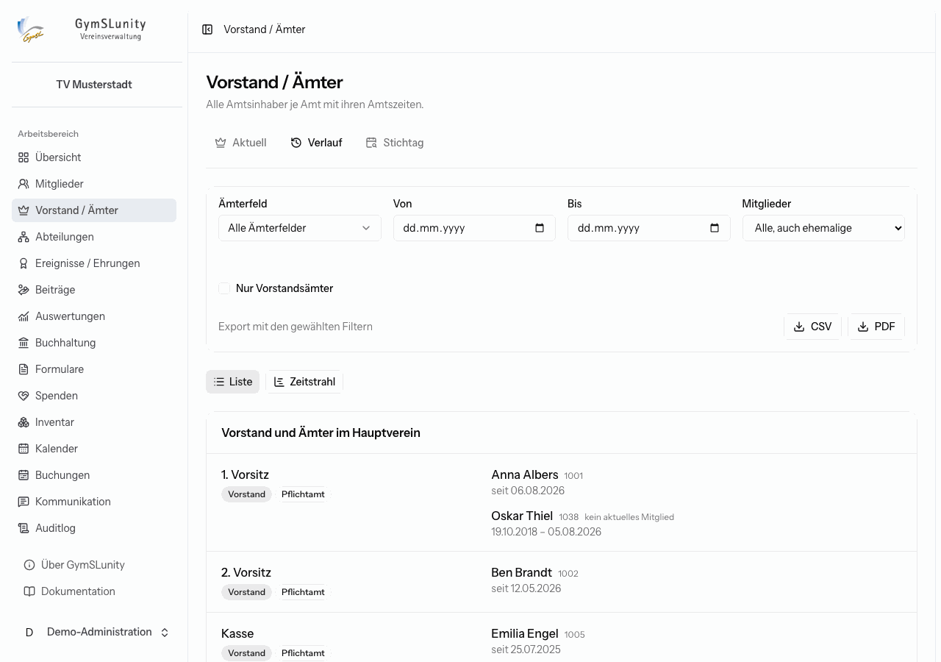Image resolution: width=941 pixels, height=662 pixels.
Task: Click the Auditlog scroll icon
Action: coord(24,528)
